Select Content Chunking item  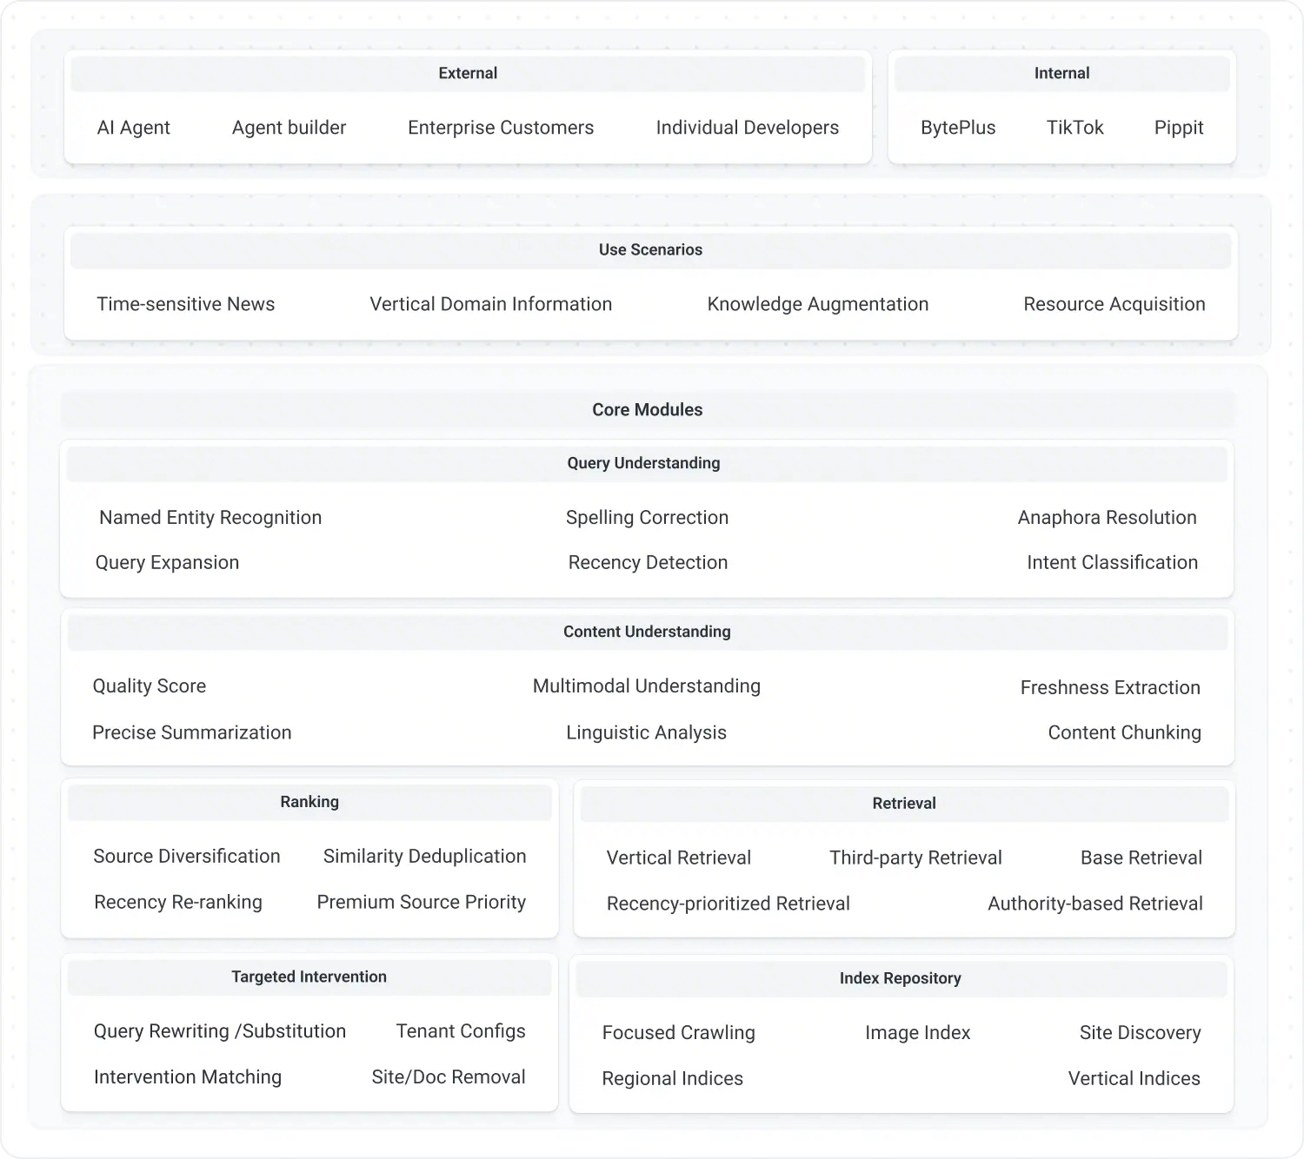point(1125,733)
